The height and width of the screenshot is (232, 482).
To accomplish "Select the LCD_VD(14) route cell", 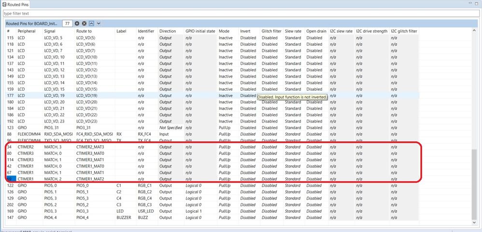I will click(87, 83).
